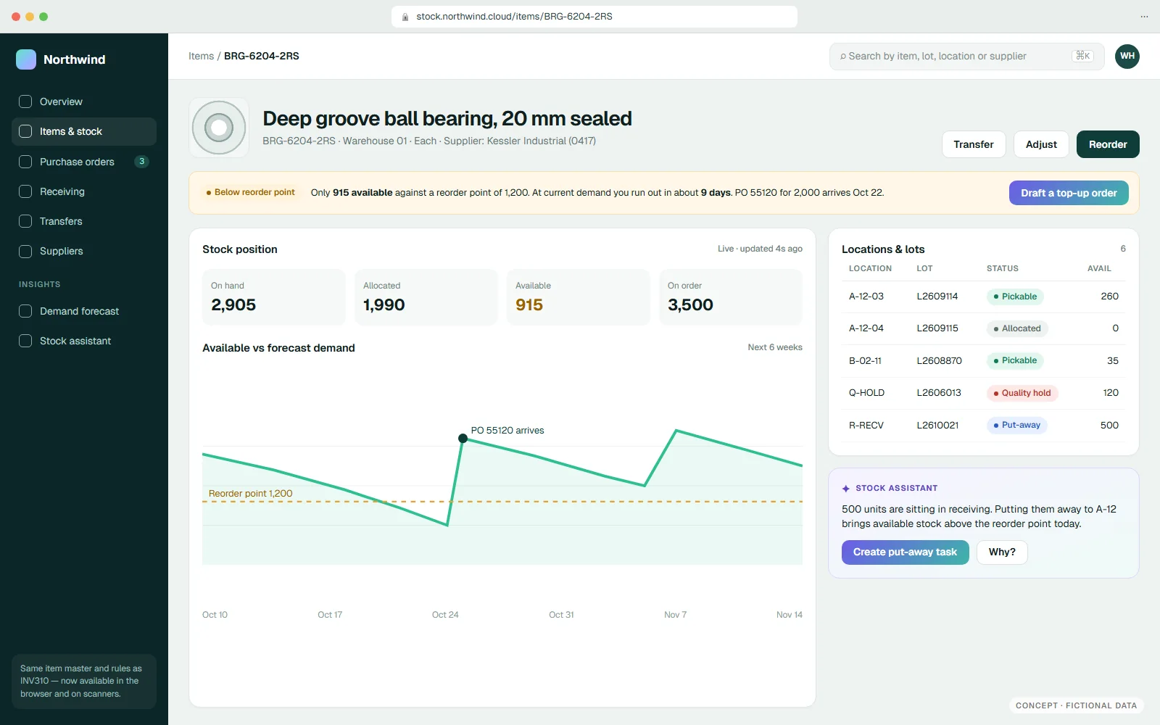The width and height of the screenshot is (1160, 725).
Task: Click the Below reorder point badge
Action: (x=250, y=193)
